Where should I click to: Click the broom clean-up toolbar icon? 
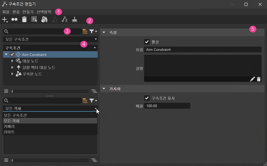coord(75,19)
